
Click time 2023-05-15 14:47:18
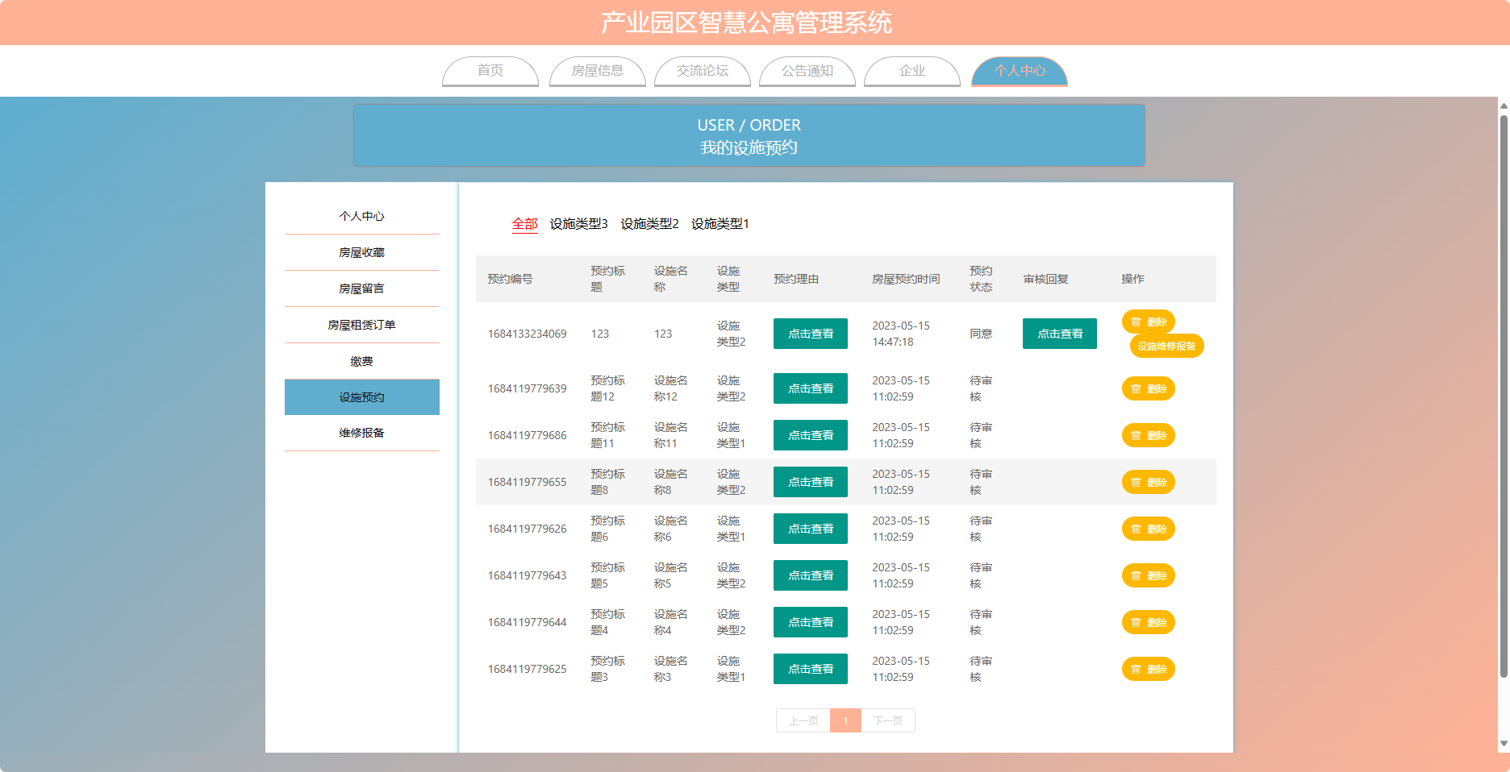click(x=901, y=334)
